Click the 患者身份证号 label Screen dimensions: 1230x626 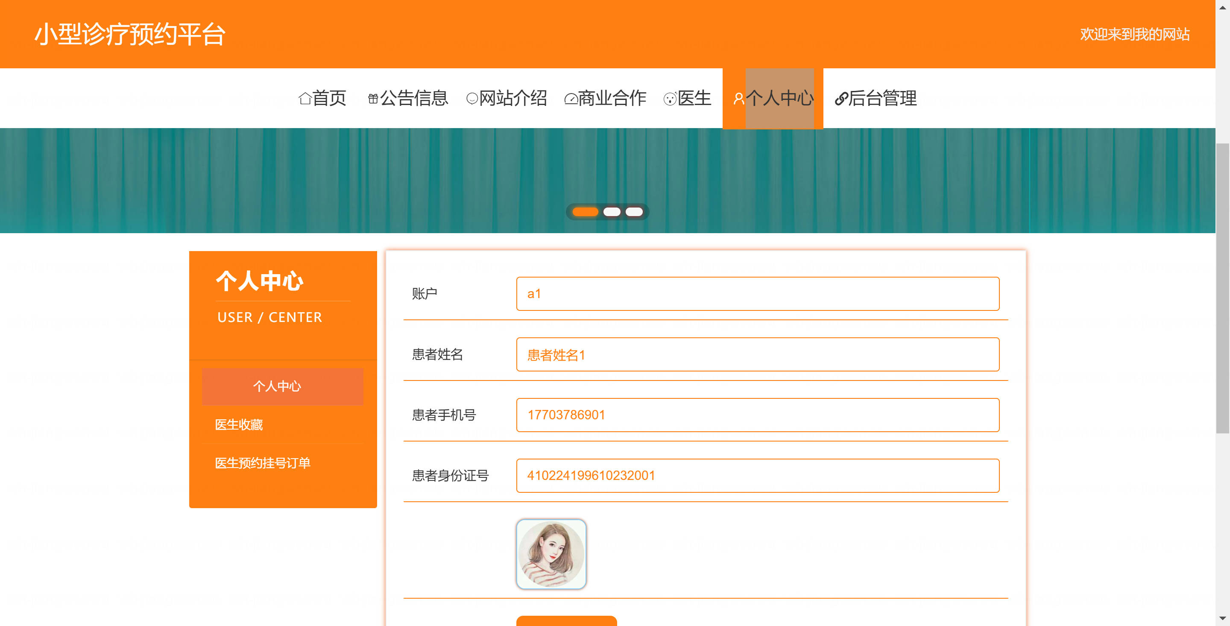[x=450, y=476]
